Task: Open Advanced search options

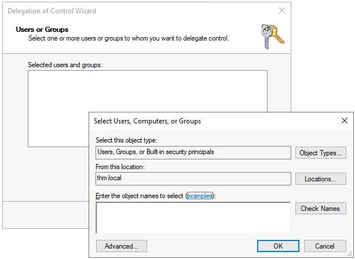Action: (x=122, y=246)
